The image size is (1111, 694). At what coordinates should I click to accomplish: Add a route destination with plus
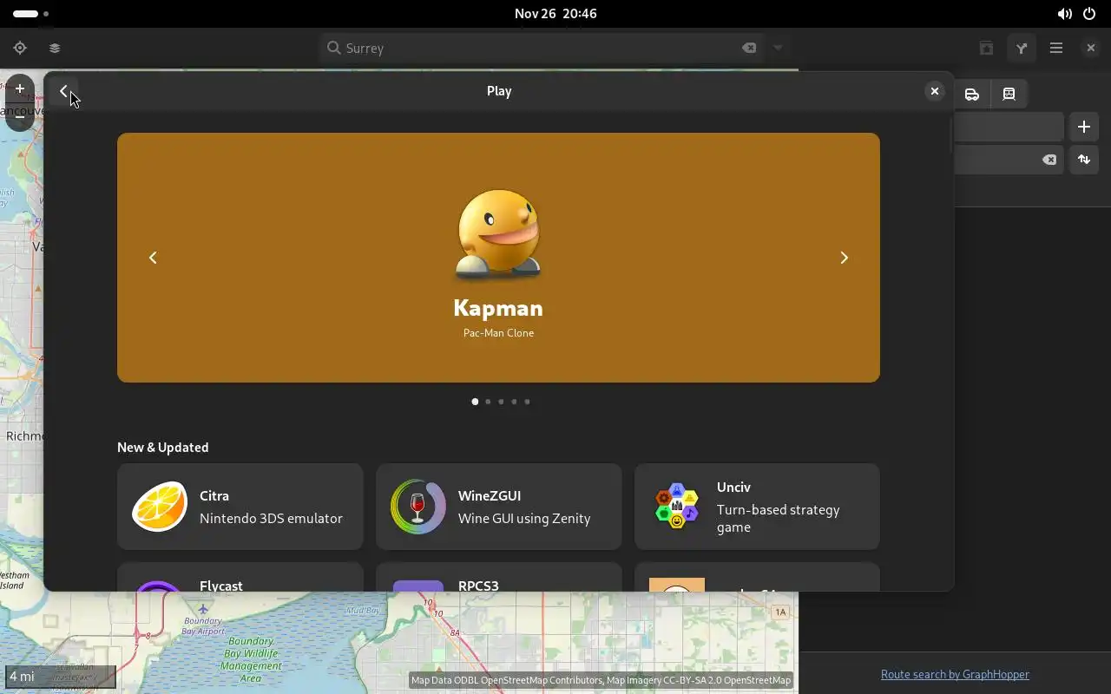pyautogui.click(x=1084, y=127)
